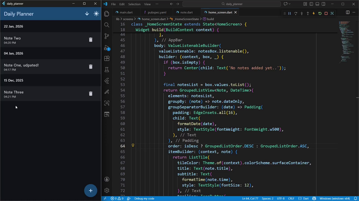
Task: Pause the debug session
Action: point(290,14)
